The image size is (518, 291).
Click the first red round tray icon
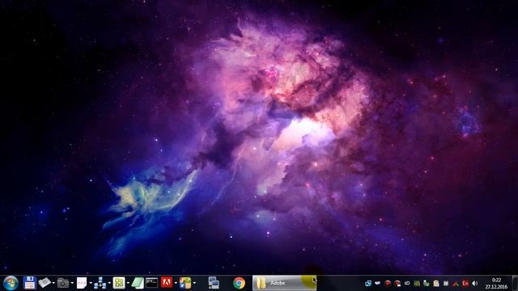pos(388,283)
